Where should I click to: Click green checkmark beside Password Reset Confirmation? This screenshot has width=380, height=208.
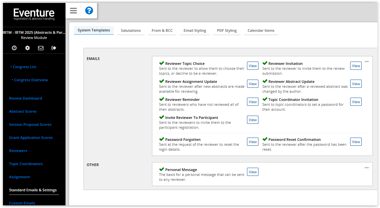pos(265,139)
